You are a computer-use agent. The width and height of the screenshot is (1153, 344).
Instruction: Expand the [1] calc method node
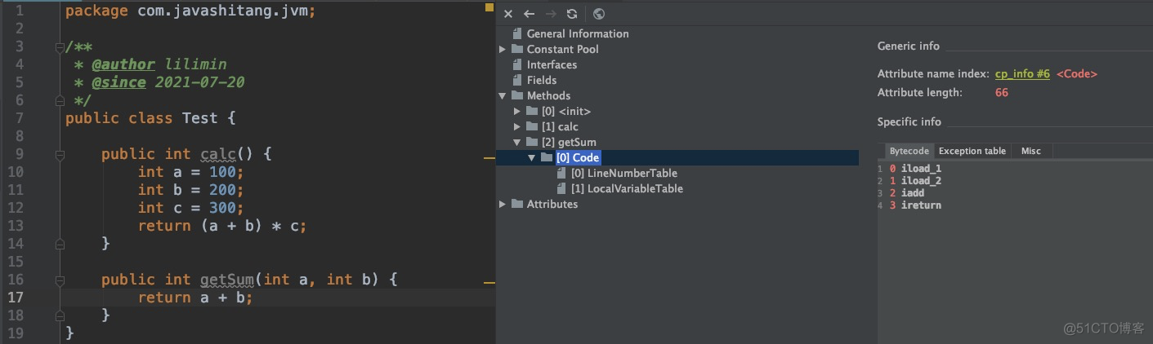click(517, 126)
